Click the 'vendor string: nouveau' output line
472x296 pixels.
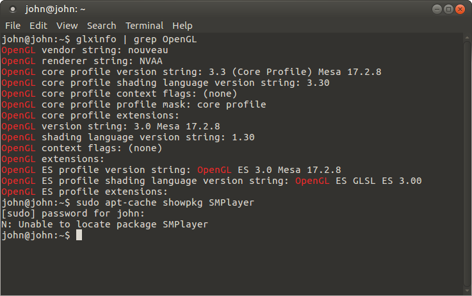coord(104,50)
